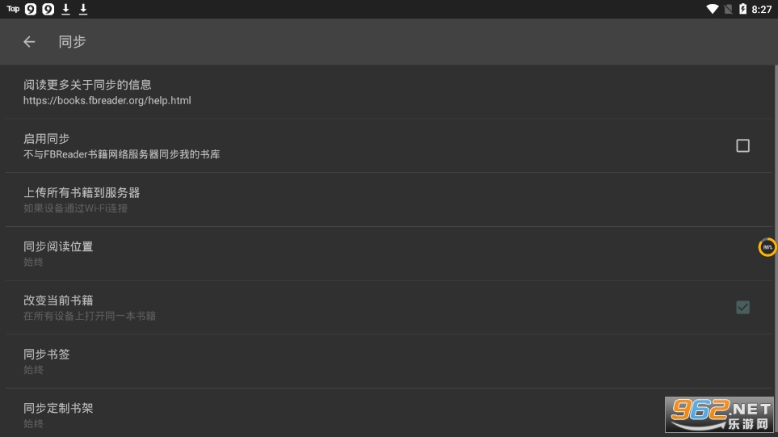Tap the Tap notification icon in status bar
This screenshot has width=778, height=437.
pos(13,9)
